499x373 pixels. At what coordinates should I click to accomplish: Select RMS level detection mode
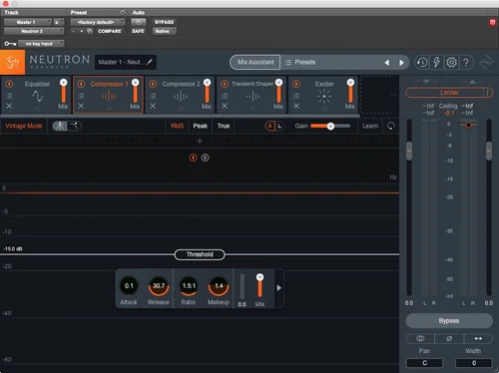178,126
